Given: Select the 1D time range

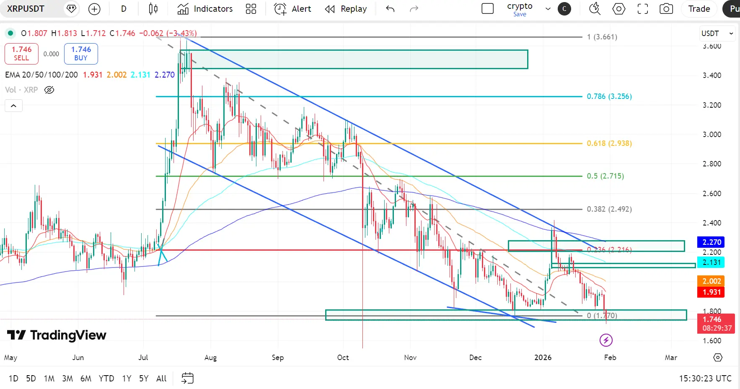Looking at the screenshot, I should point(13,379).
